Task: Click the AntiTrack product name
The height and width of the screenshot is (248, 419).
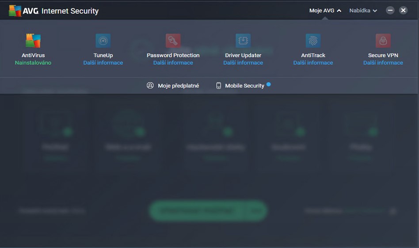Action: click(313, 55)
